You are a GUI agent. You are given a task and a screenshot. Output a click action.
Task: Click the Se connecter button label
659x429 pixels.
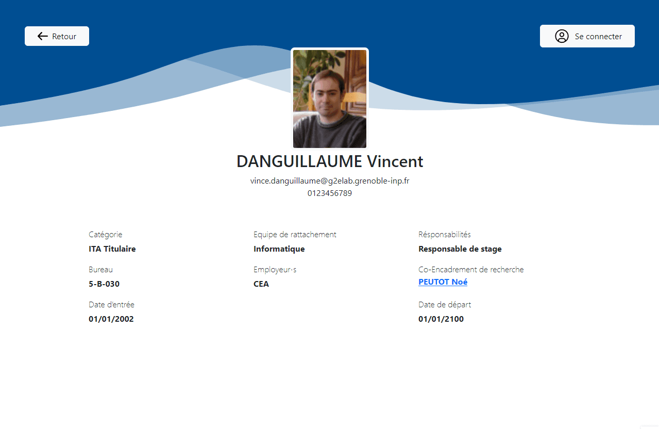pos(598,36)
